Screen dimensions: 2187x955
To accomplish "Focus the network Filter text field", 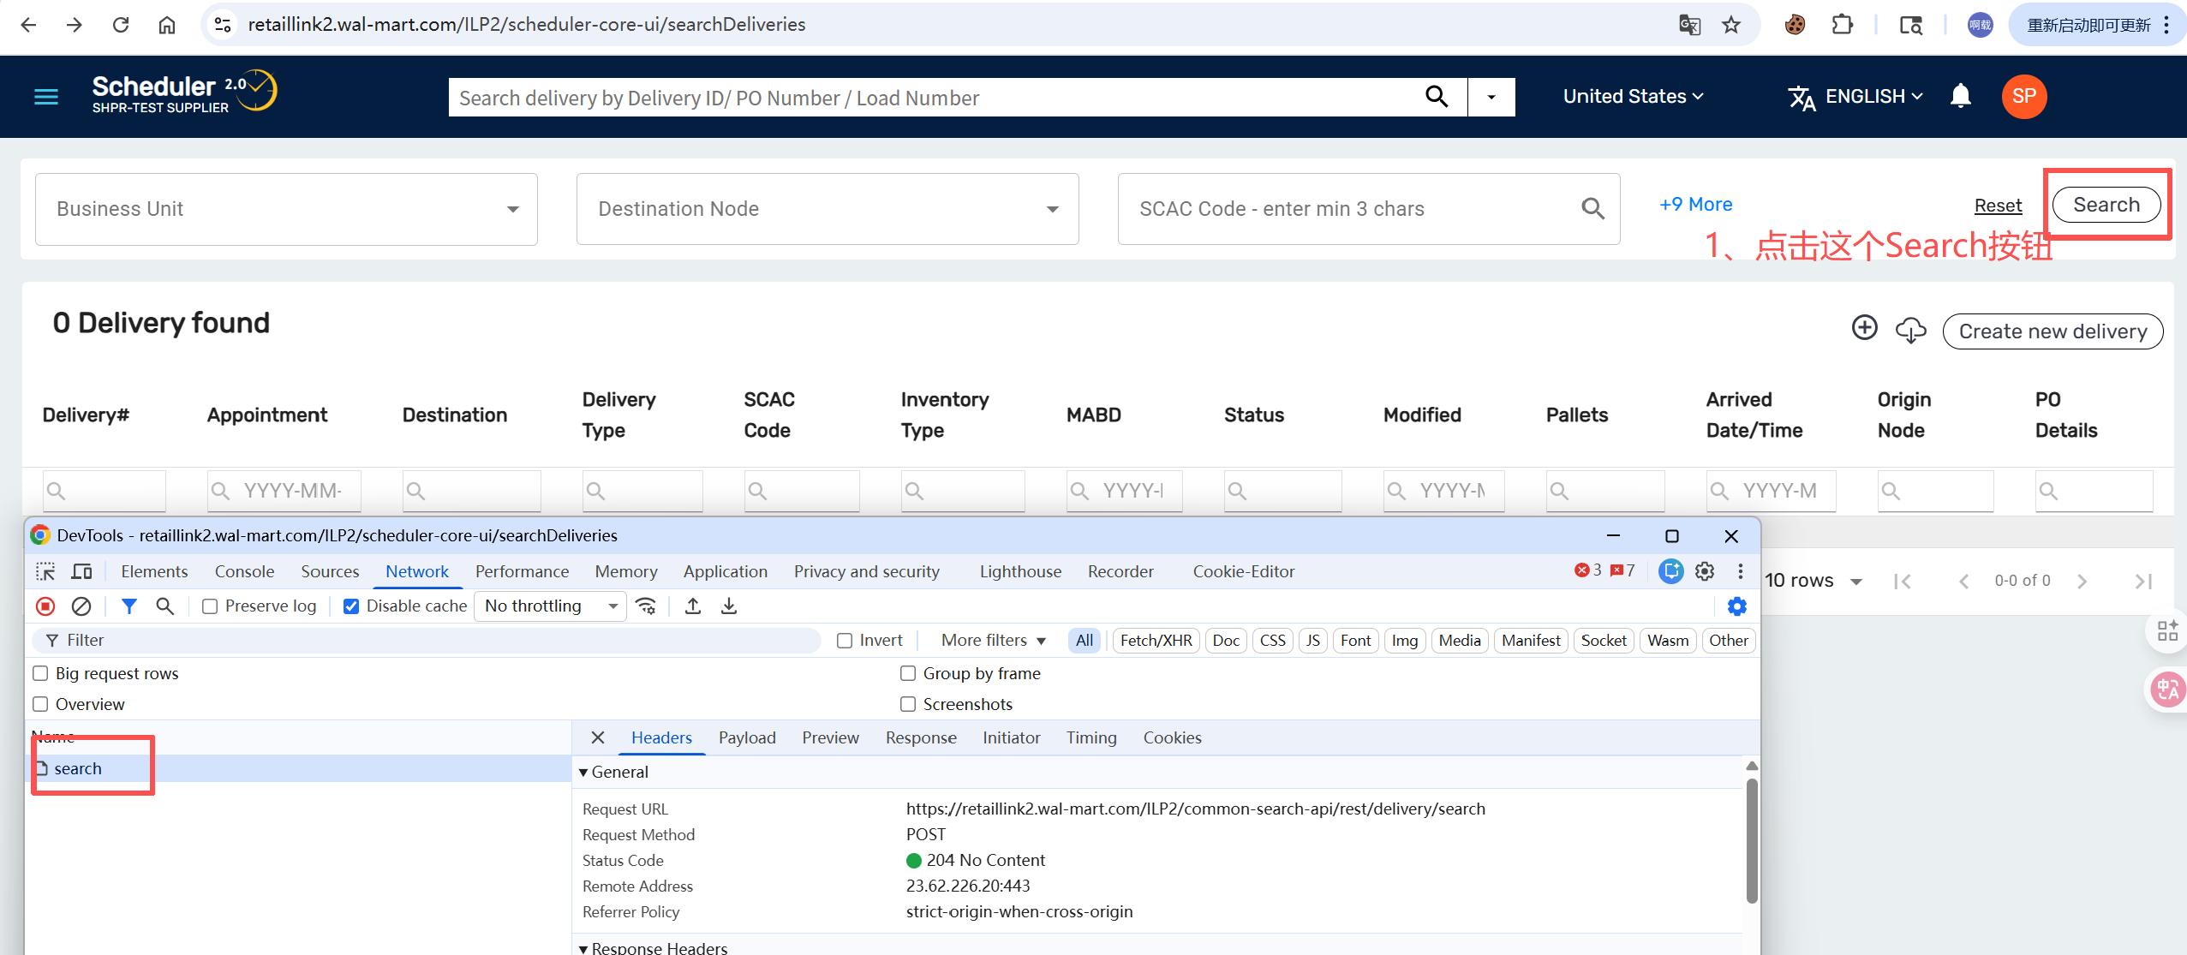I will click(427, 641).
